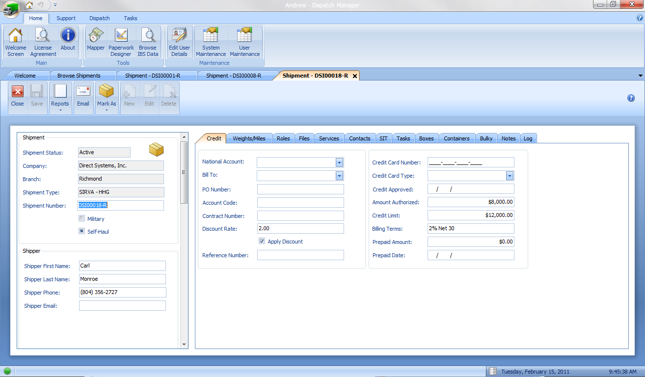This screenshot has width=645, height=377.
Task: Click the Edit User Details icon
Action: coord(179,41)
